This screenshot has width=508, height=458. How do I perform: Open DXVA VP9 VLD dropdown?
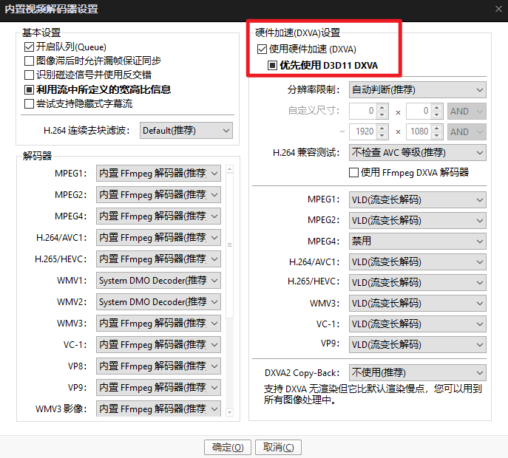point(417,344)
